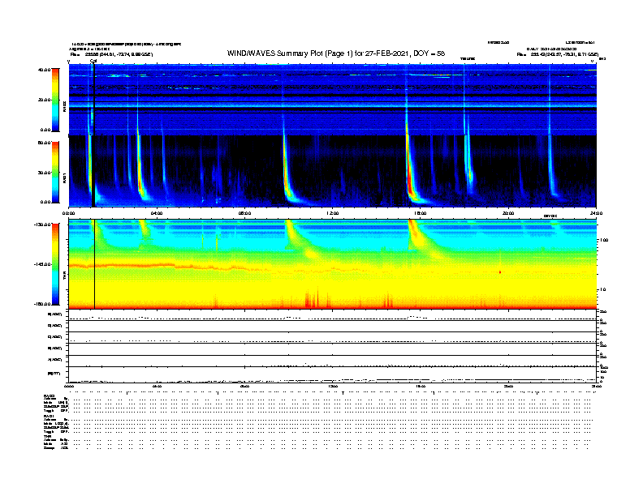Image resolution: width=643 pixels, height=496 pixels.
Task: Click the burst just after 03:00 in RAD1
Action: [140, 172]
